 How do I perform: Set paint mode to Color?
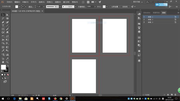(2, 75)
